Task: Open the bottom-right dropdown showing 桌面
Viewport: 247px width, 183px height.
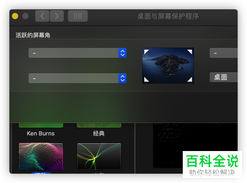Action: pos(223,77)
